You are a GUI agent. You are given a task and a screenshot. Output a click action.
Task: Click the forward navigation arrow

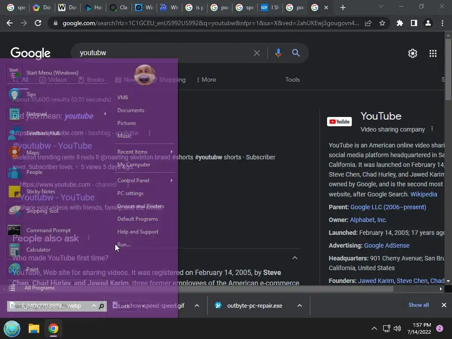point(24,23)
